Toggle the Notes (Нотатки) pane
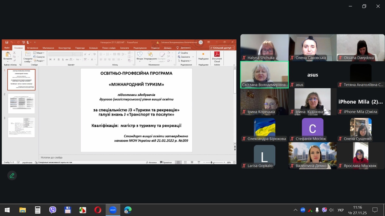The width and height of the screenshot is (385, 216). point(151,162)
